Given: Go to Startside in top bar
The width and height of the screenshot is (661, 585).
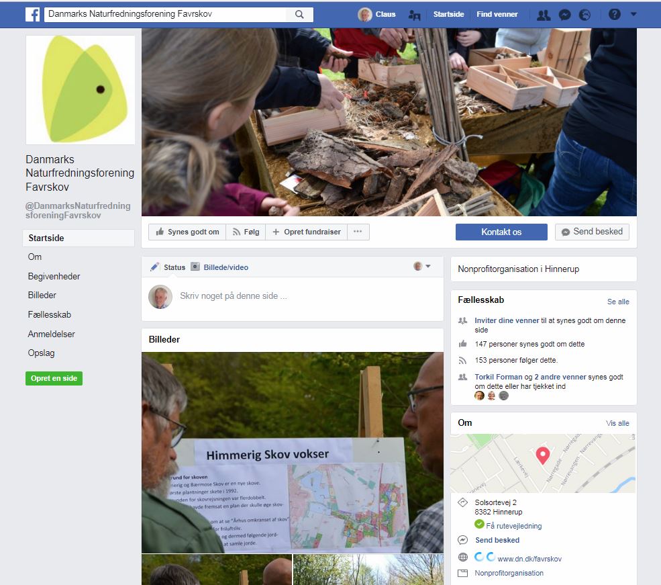Looking at the screenshot, I should point(448,14).
